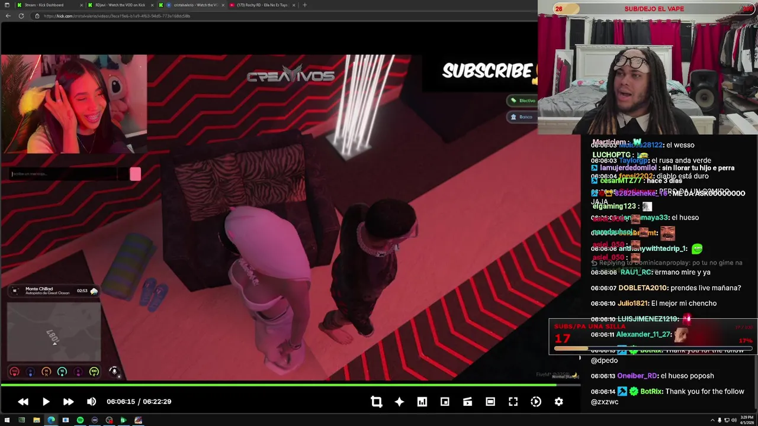
Task: Rewind the video with the double-left arrows
Action: (23, 402)
